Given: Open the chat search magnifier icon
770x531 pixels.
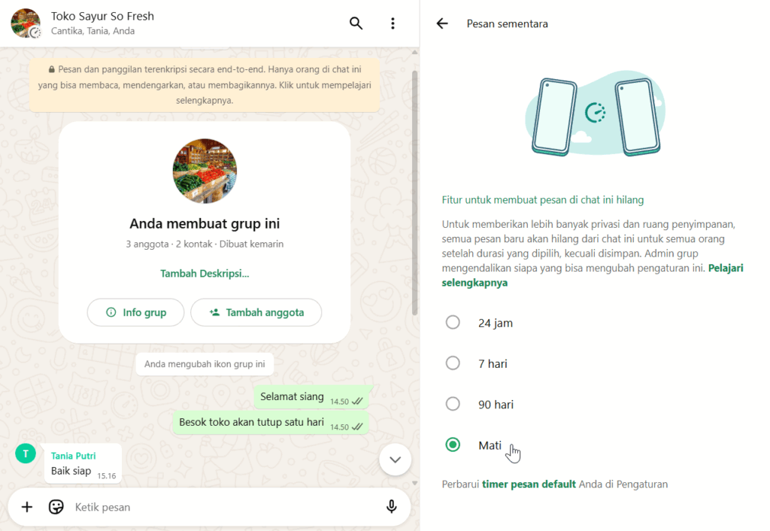Looking at the screenshot, I should (x=356, y=23).
